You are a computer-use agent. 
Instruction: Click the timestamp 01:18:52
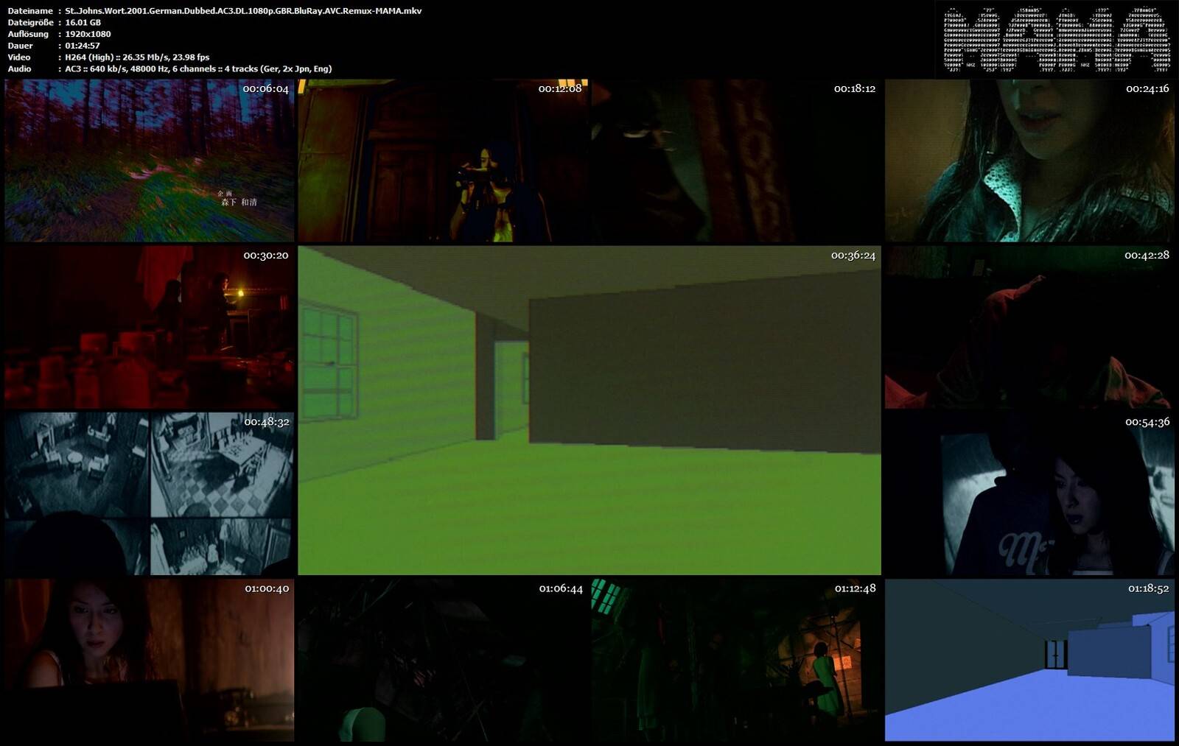click(1148, 588)
